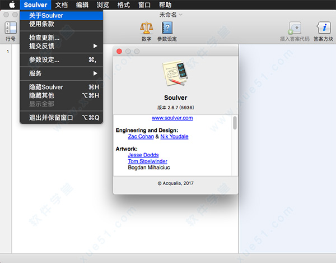Open 参数设定 toolbar icon
Image resolution: width=336 pixels, height=263 pixels.
(x=167, y=28)
